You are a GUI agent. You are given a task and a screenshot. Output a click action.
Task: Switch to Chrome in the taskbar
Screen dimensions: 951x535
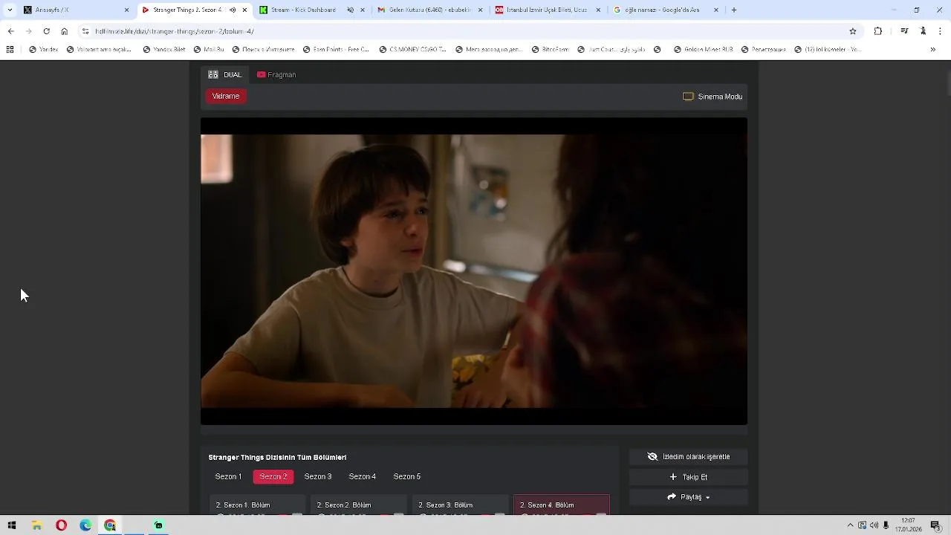(110, 525)
